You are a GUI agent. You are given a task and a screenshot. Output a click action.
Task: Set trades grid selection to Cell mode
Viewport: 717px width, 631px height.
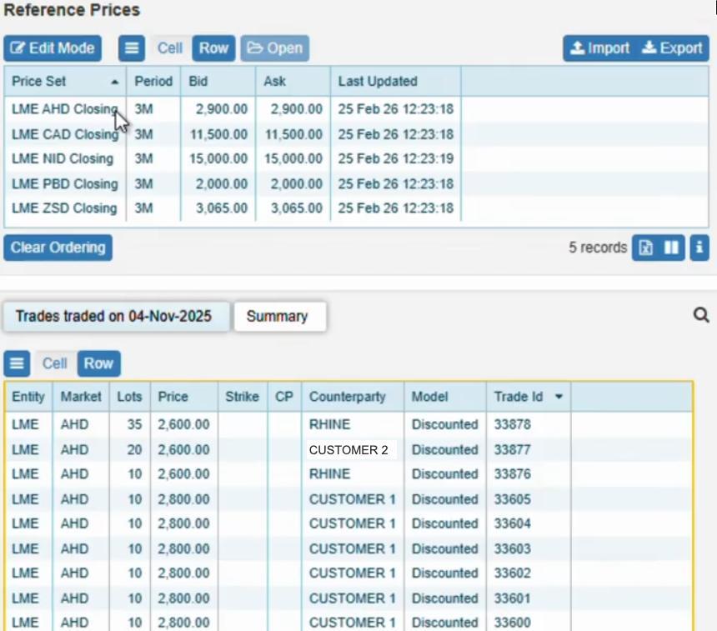(54, 363)
